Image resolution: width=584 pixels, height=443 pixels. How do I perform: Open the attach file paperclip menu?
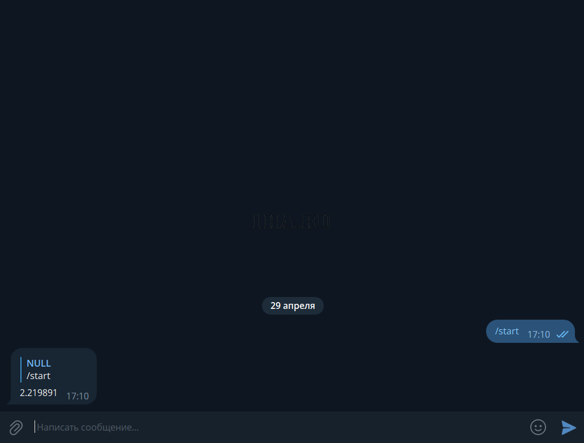click(16, 427)
